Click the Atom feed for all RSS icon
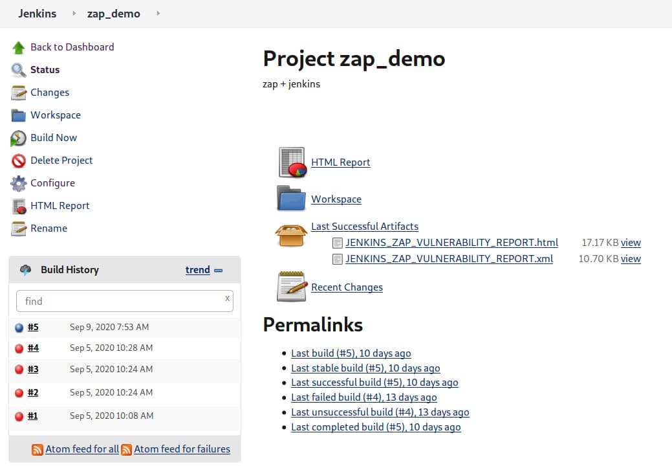The width and height of the screenshot is (672, 468). pyautogui.click(x=38, y=449)
